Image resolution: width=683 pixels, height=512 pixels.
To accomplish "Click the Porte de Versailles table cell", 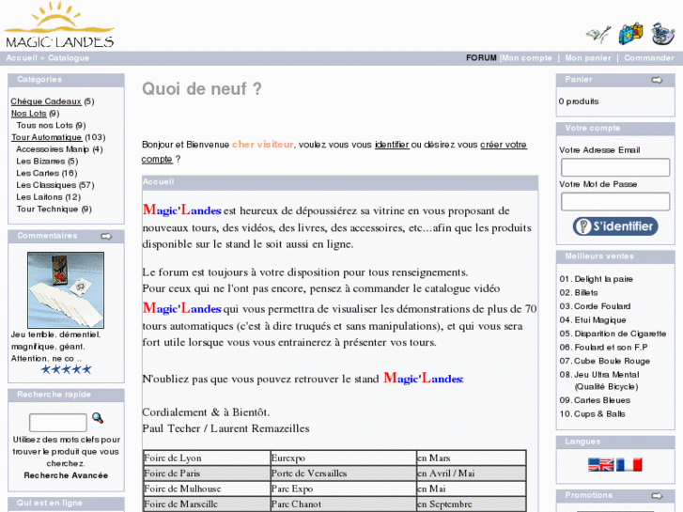I will (x=343, y=473).
